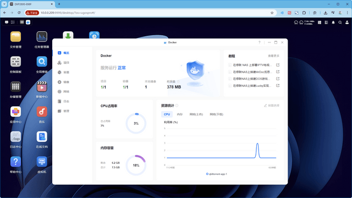Click the browser address bar URL
352x198 pixels.
68,13
